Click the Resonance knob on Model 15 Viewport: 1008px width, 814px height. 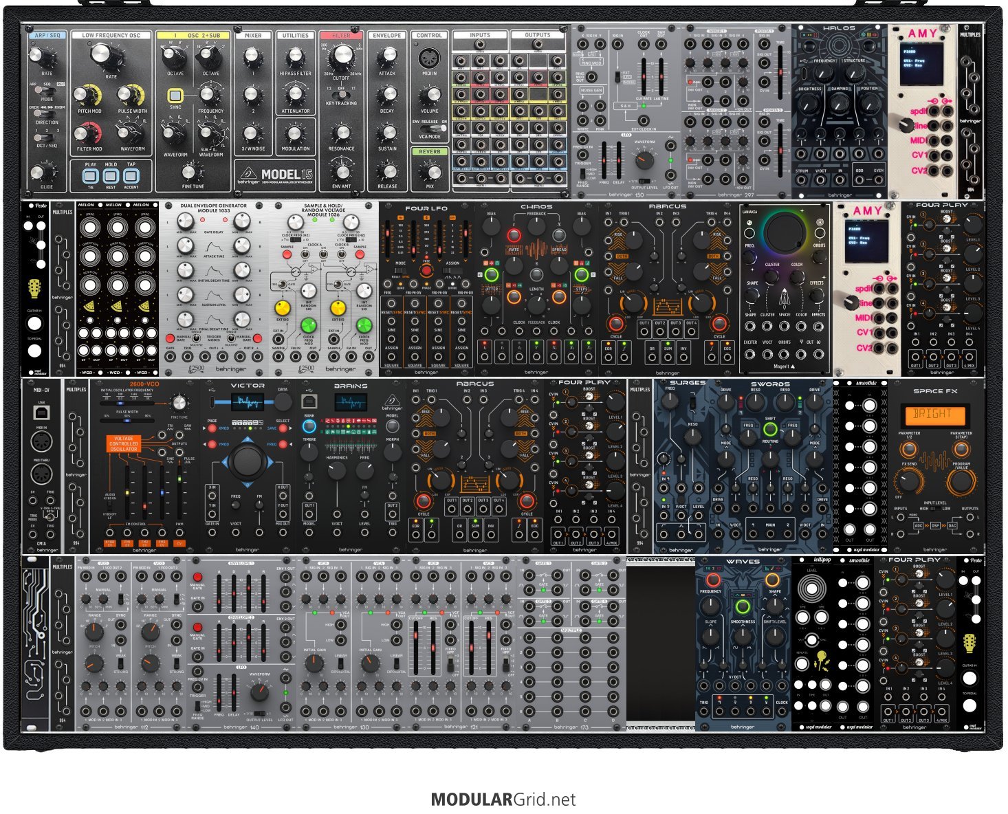click(341, 133)
